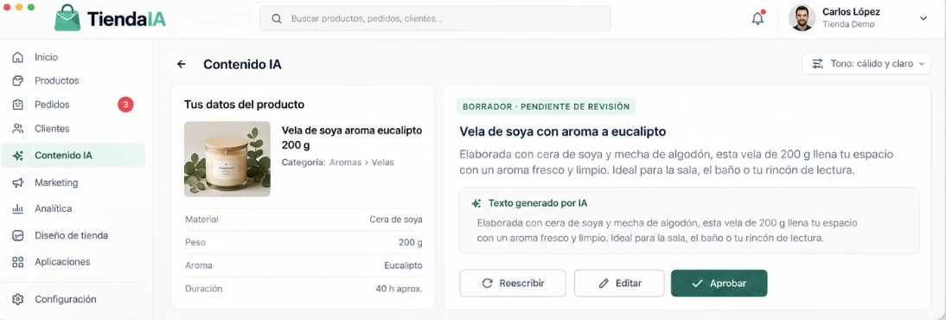Click the Editar pencil icon
The width and height of the screenshot is (946, 320).
pyautogui.click(x=604, y=283)
